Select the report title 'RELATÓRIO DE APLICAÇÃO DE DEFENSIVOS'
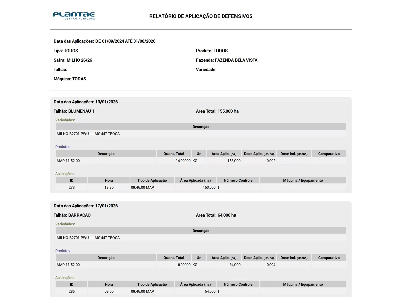The image size is (402, 301). tap(201, 16)
